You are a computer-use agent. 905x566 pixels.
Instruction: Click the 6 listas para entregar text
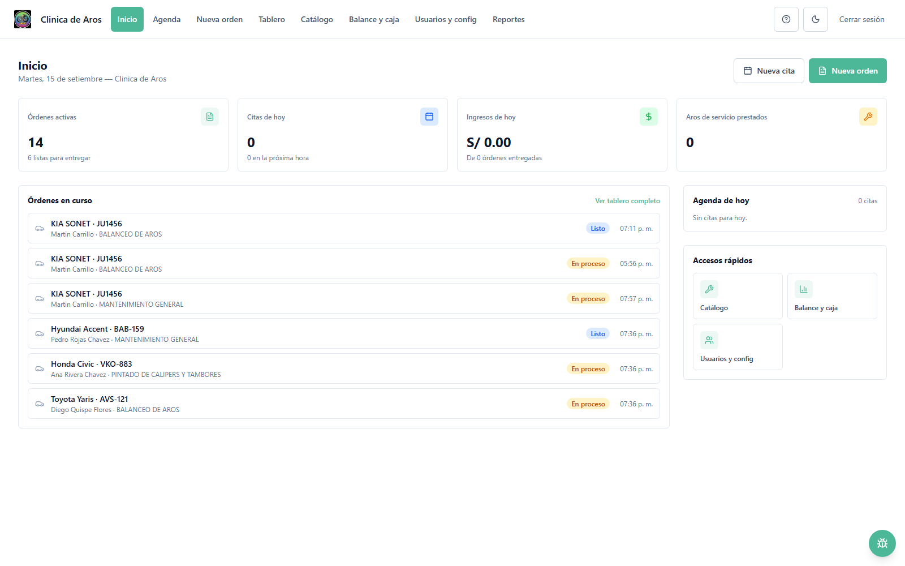click(x=59, y=158)
